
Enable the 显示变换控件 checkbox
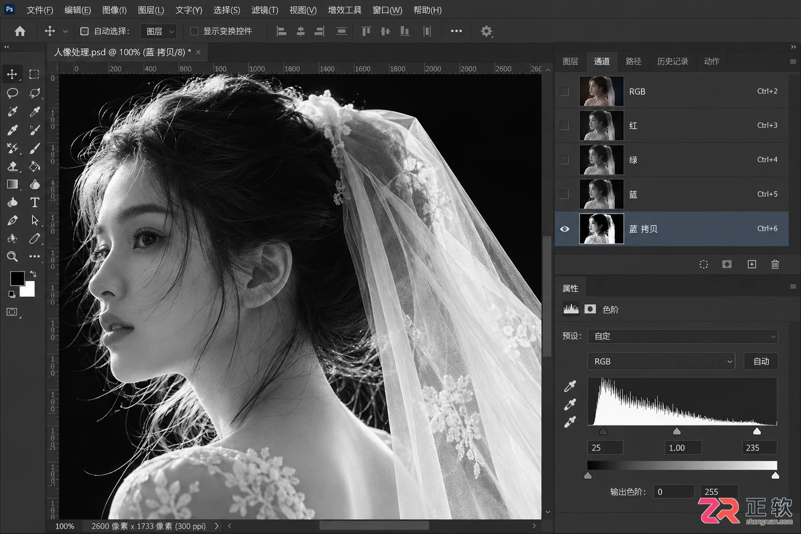[x=194, y=31]
